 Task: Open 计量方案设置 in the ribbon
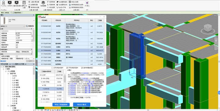(16, 4)
